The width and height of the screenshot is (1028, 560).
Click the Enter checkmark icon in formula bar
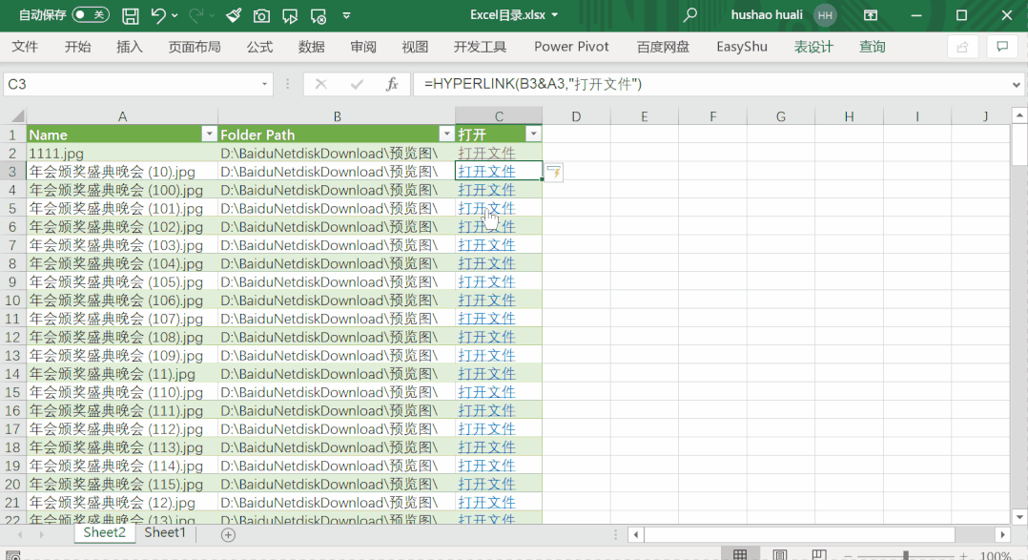[357, 84]
